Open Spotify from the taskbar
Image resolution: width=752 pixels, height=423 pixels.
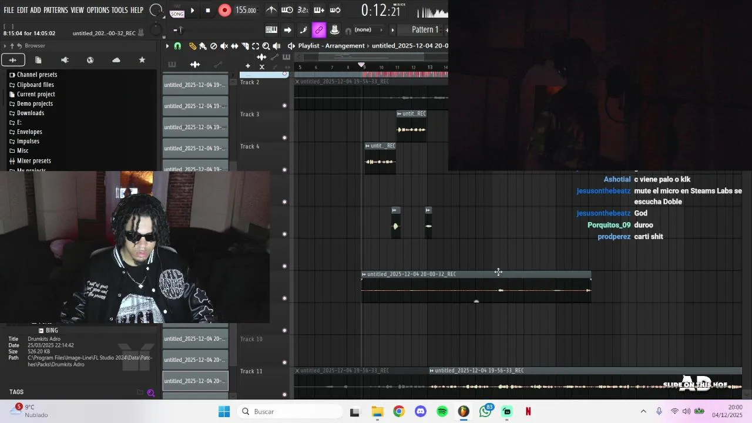coord(442,411)
